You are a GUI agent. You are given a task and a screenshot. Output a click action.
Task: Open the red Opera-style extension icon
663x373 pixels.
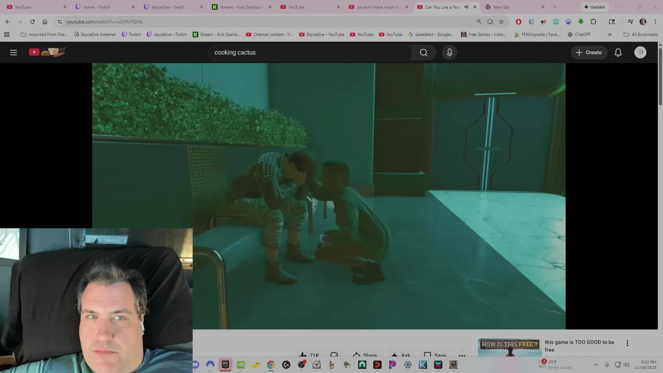coord(518,22)
